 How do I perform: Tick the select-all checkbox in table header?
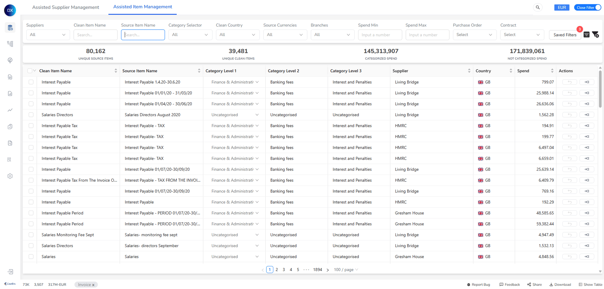point(30,71)
